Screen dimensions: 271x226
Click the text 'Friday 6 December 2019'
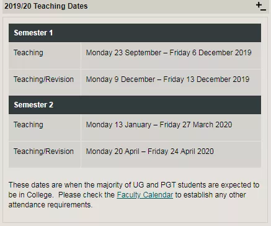point(210,53)
